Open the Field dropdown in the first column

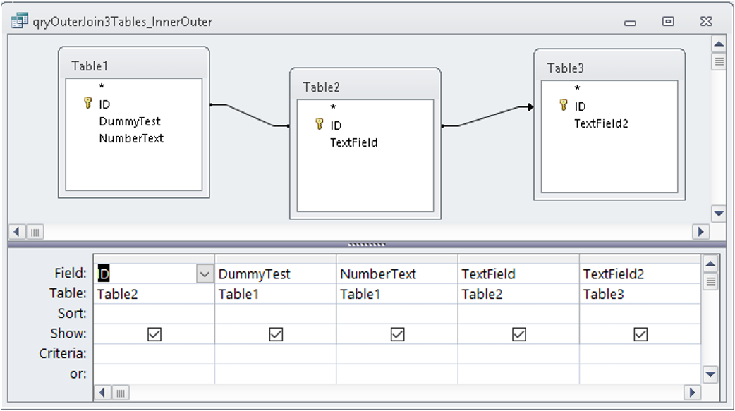tap(205, 274)
